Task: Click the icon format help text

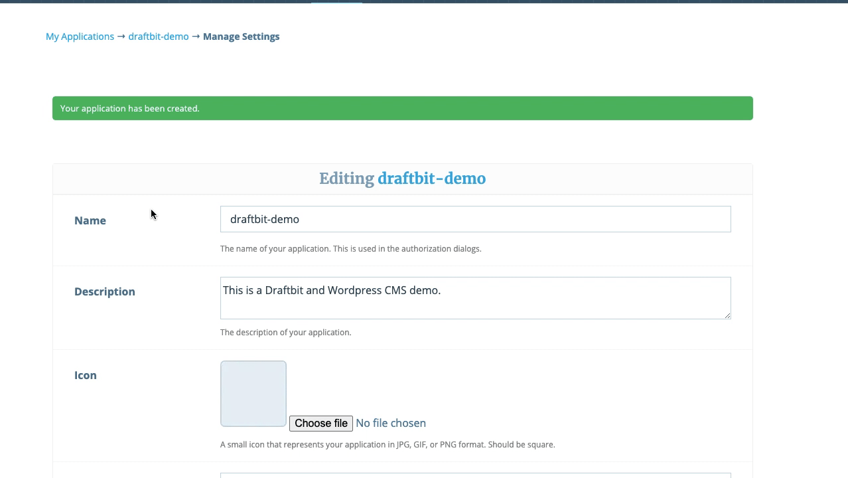Action: pyautogui.click(x=388, y=444)
